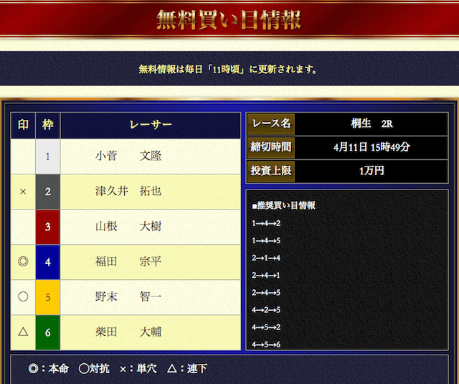Select the bet combination 4→5→2

(266, 327)
